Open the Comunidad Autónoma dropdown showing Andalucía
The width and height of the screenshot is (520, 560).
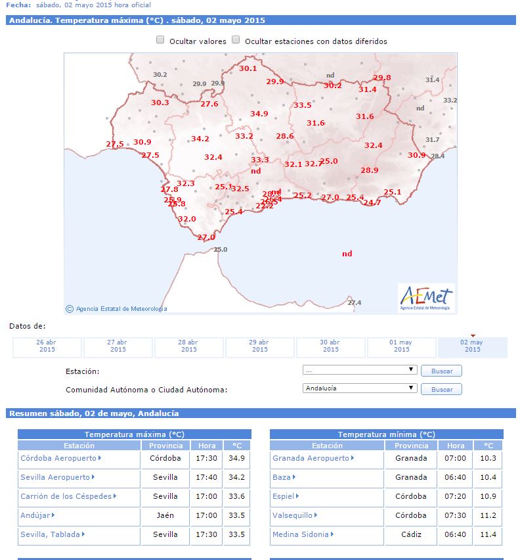coord(360,388)
